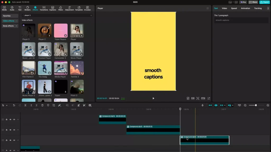The image size is (271, 152).
Task: Select the Twinkle 3 effect thumbnail
Action: (77, 68)
